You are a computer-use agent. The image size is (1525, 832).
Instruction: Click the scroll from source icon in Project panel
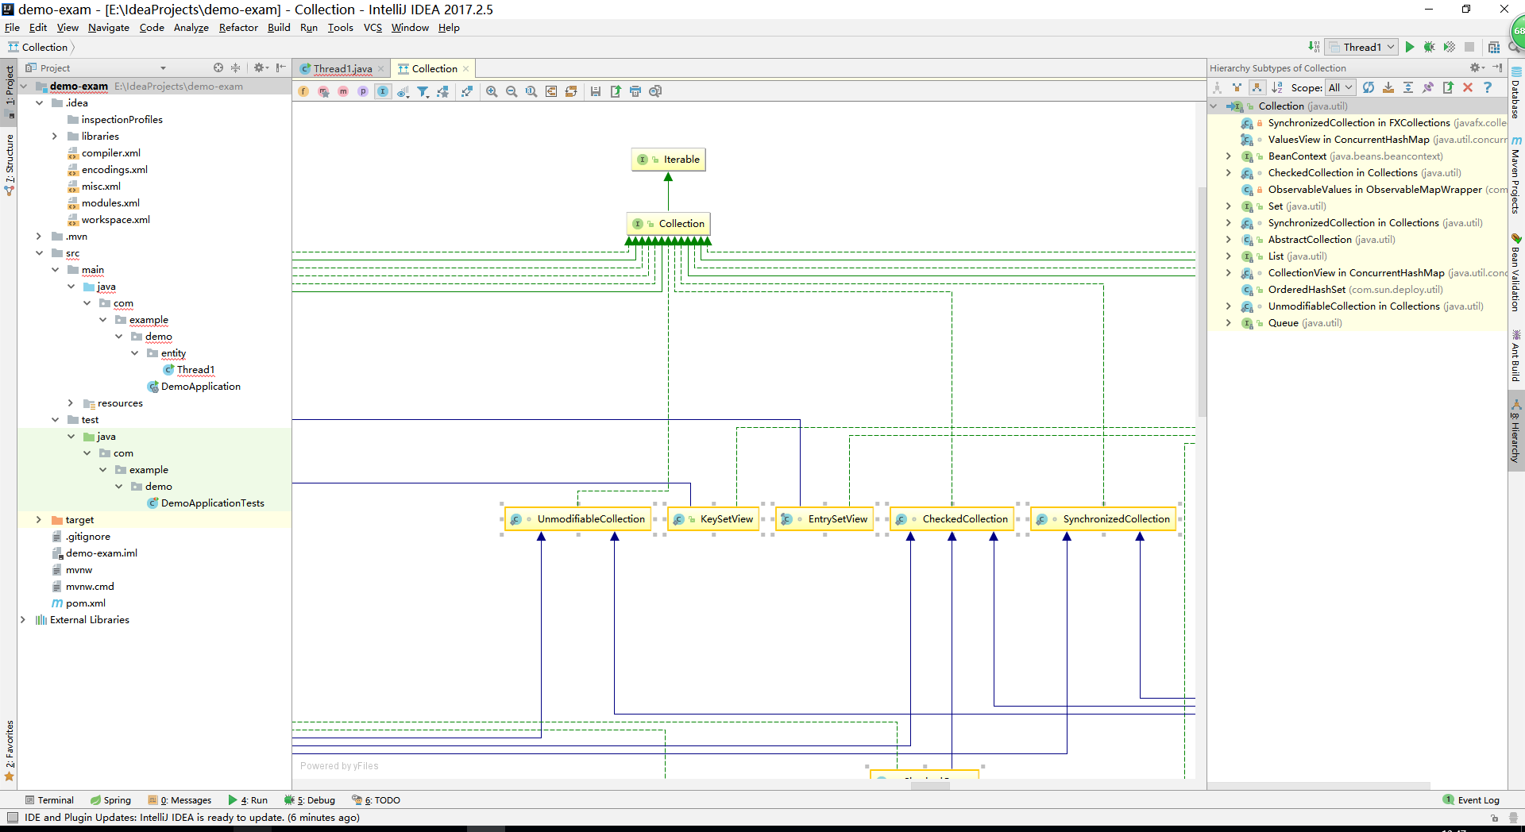pos(218,68)
